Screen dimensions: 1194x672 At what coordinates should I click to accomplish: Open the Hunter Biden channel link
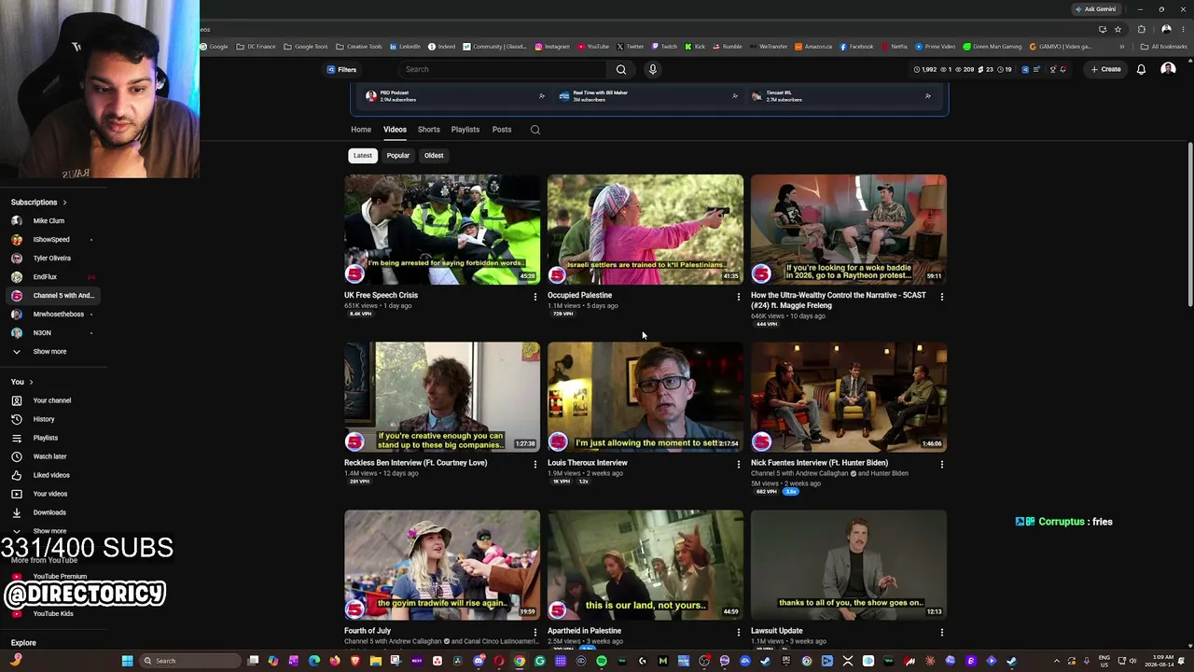882,473
